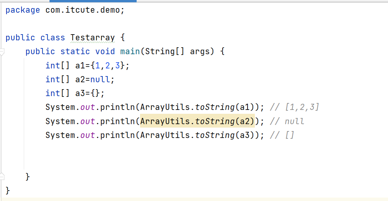Click toString call on the a3 line
Screen dimensions: 388x201
point(215,135)
